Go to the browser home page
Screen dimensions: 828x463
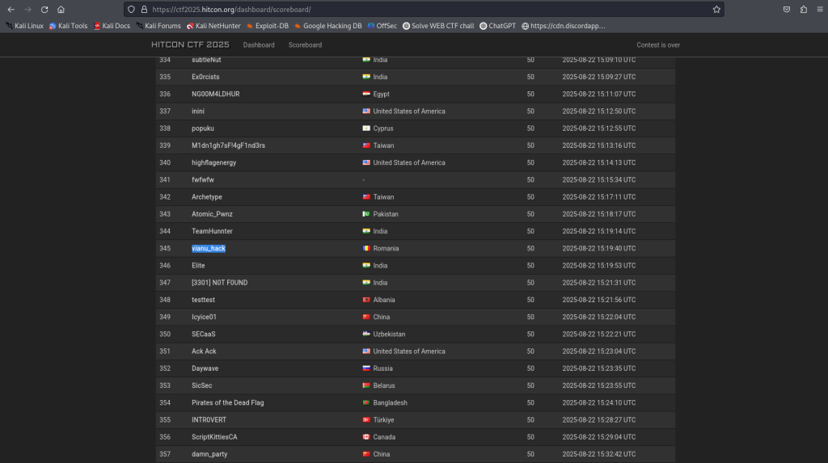(x=61, y=9)
